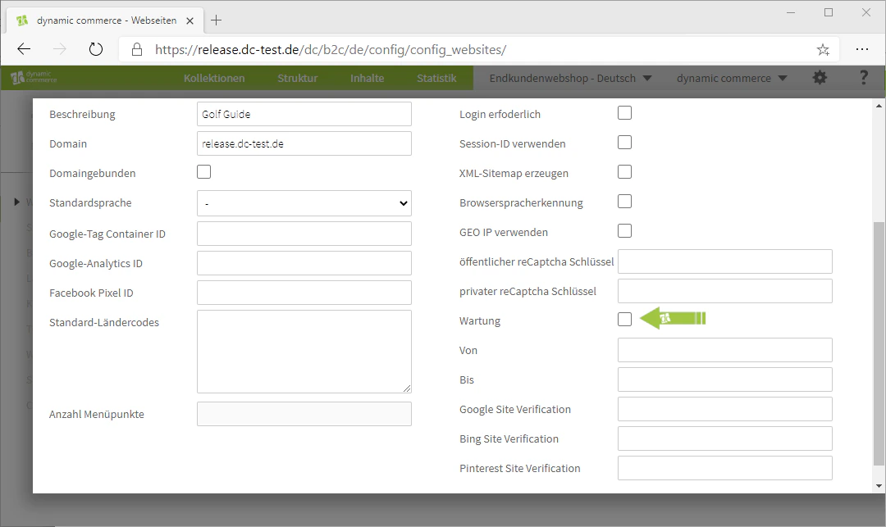Toggle Session-ID verwenden checkbox

(x=624, y=142)
